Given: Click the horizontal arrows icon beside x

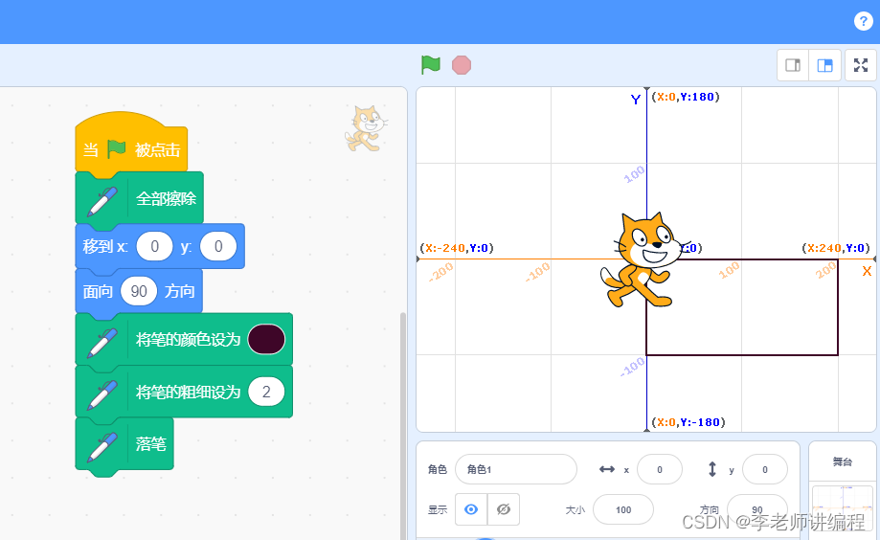Looking at the screenshot, I should [x=607, y=469].
